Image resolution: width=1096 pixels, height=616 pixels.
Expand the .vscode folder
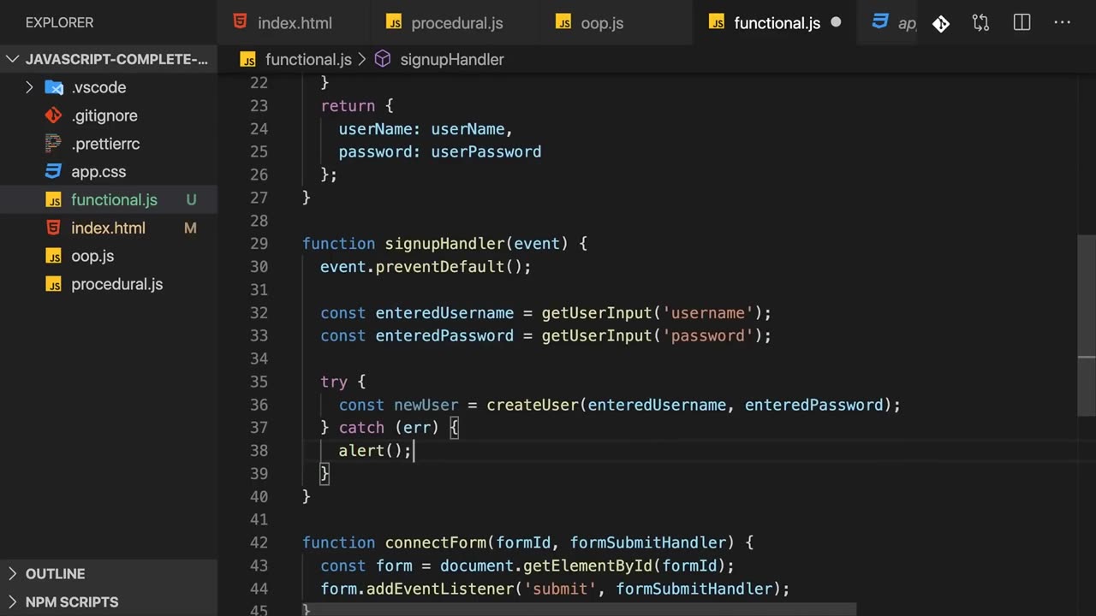click(x=29, y=87)
